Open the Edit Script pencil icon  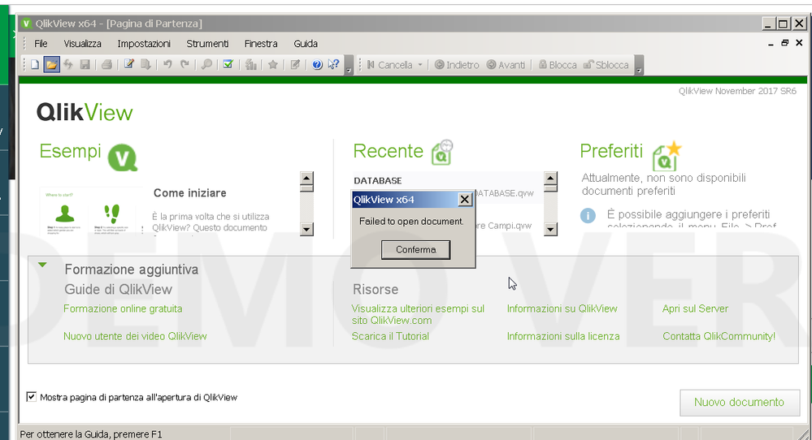point(129,65)
